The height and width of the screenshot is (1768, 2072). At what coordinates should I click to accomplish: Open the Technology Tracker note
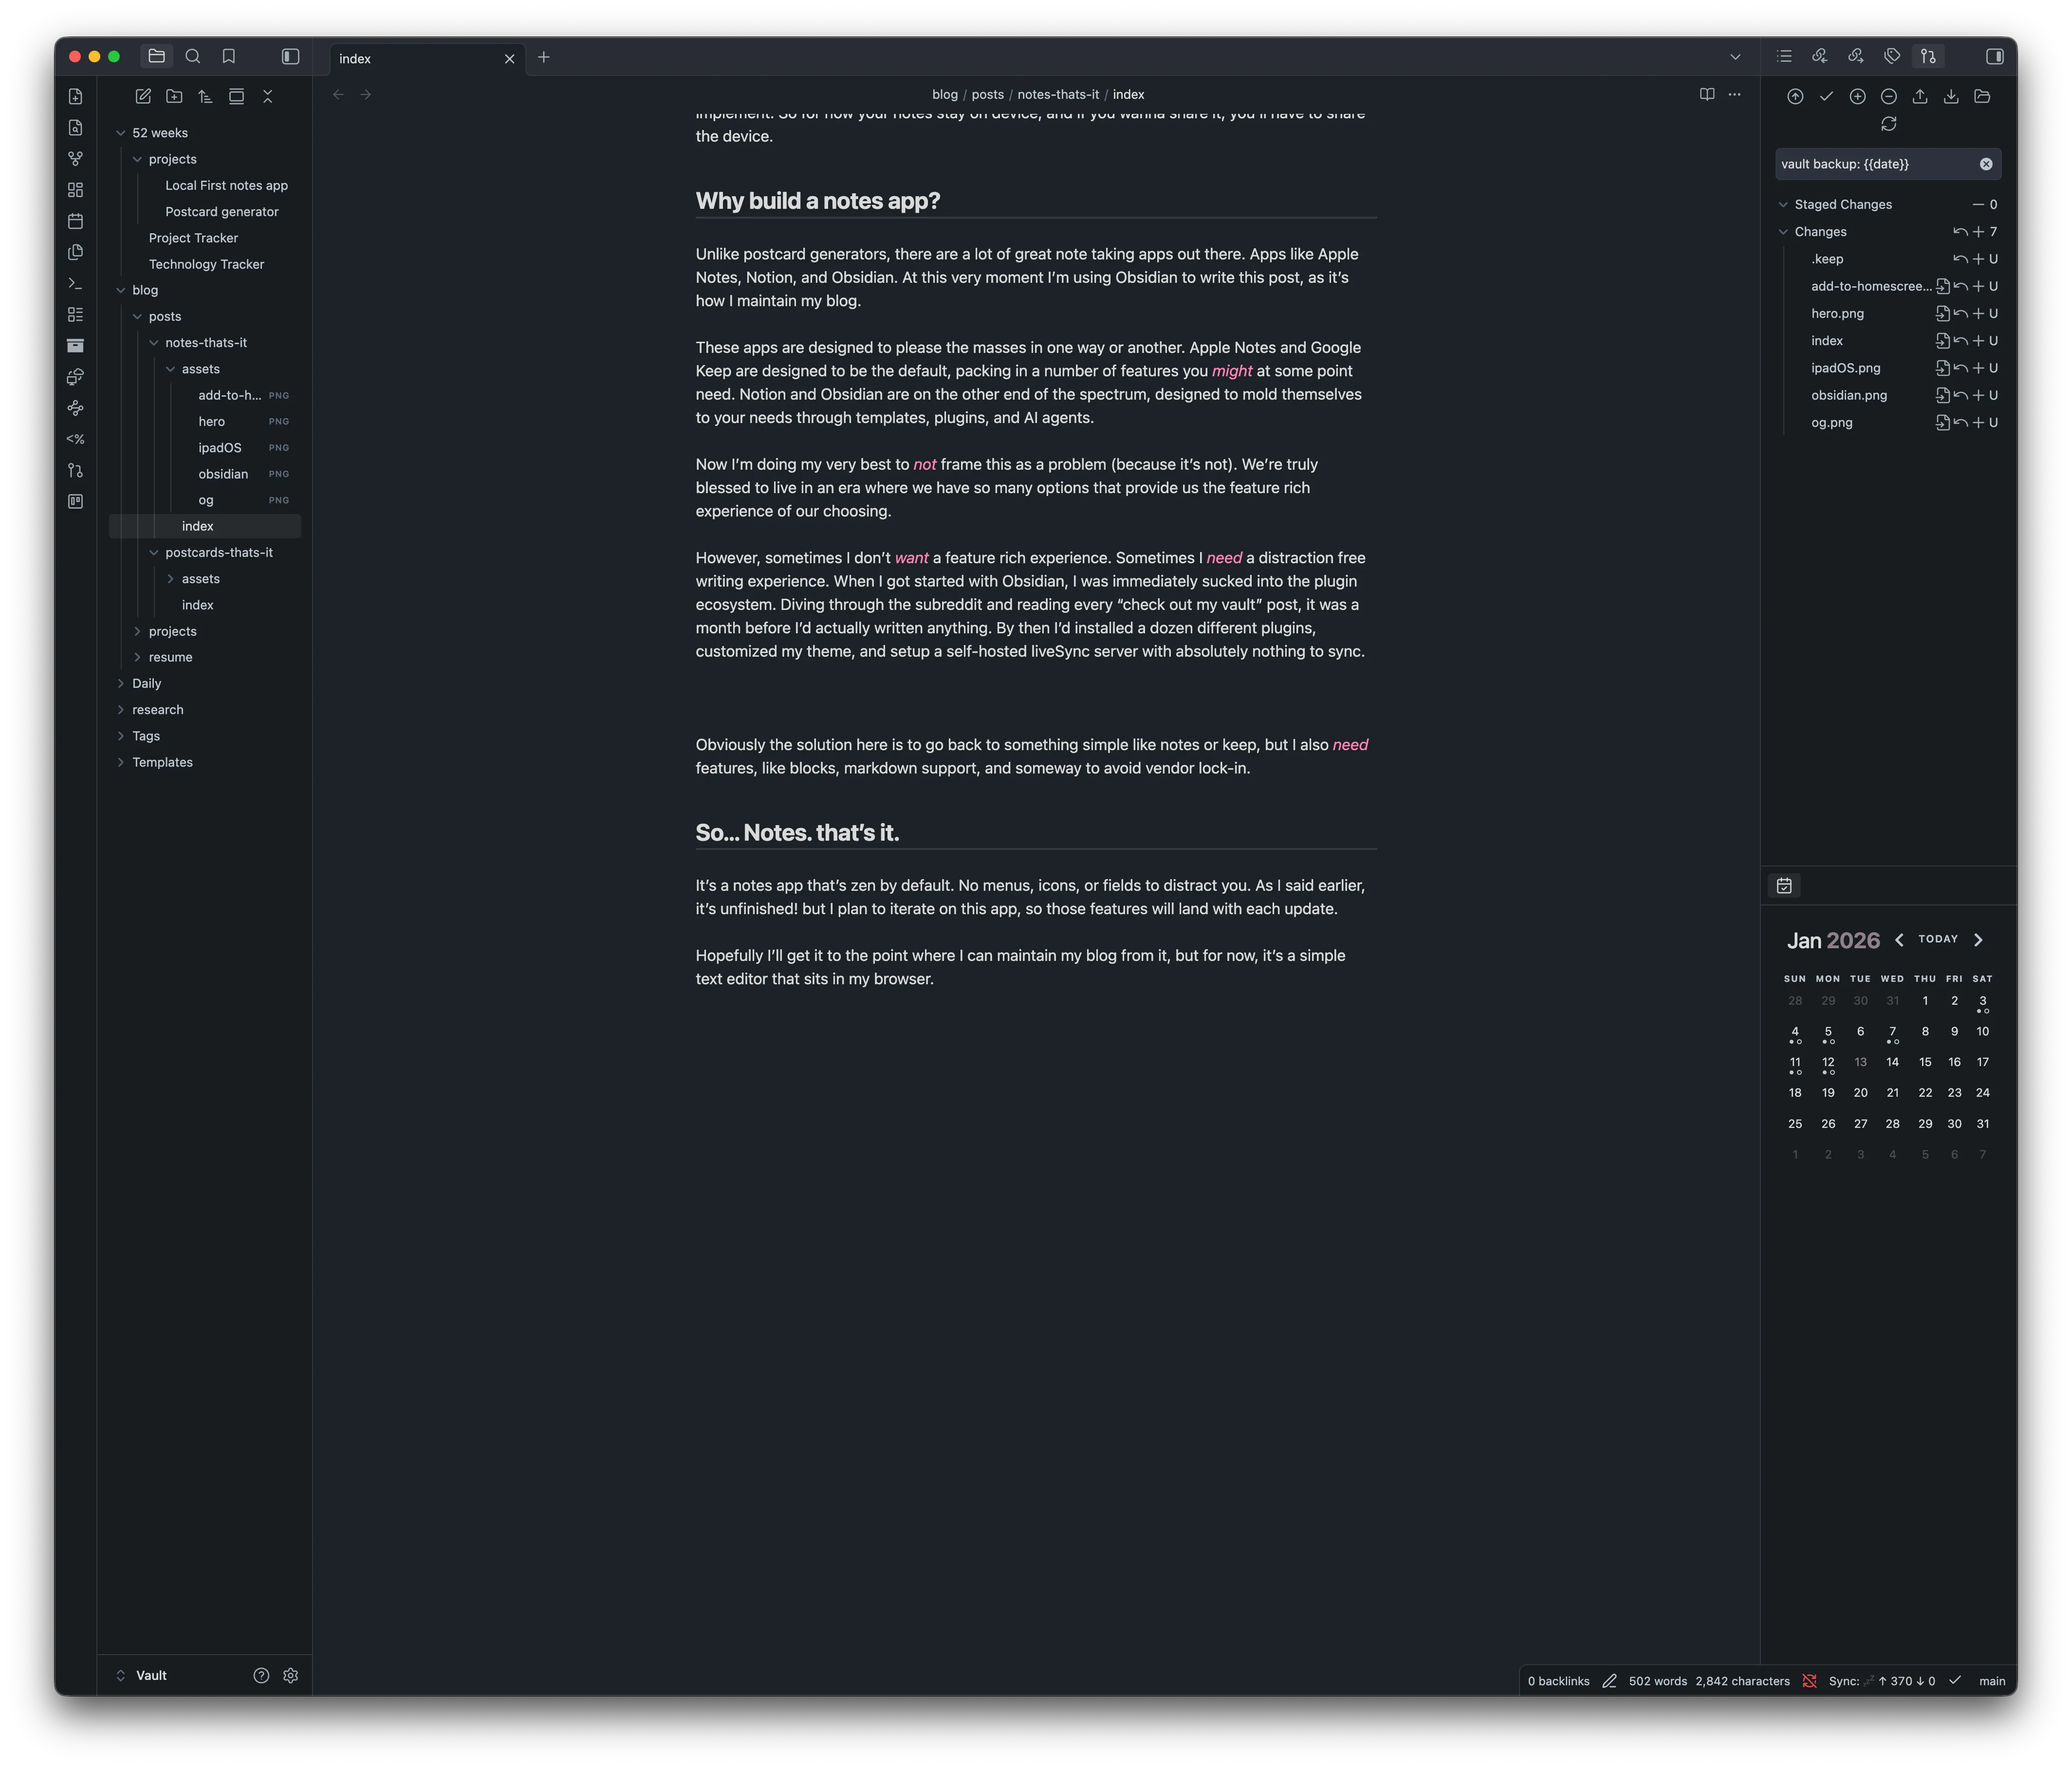(206, 264)
